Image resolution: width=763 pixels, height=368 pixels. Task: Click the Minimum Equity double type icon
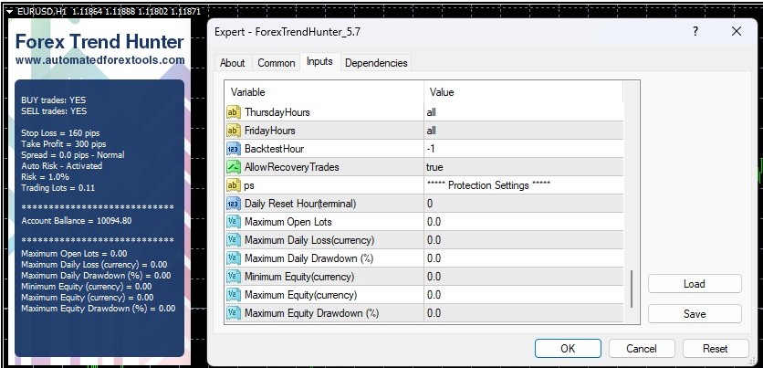[233, 277]
